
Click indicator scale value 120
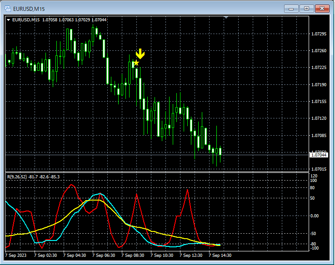(x=314, y=176)
